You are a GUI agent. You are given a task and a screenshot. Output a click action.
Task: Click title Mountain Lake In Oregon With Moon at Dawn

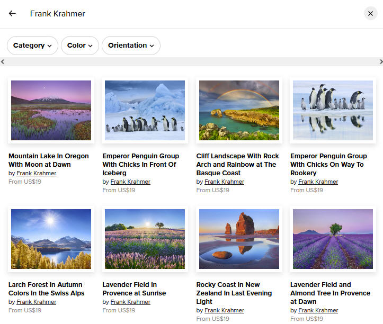[49, 160]
